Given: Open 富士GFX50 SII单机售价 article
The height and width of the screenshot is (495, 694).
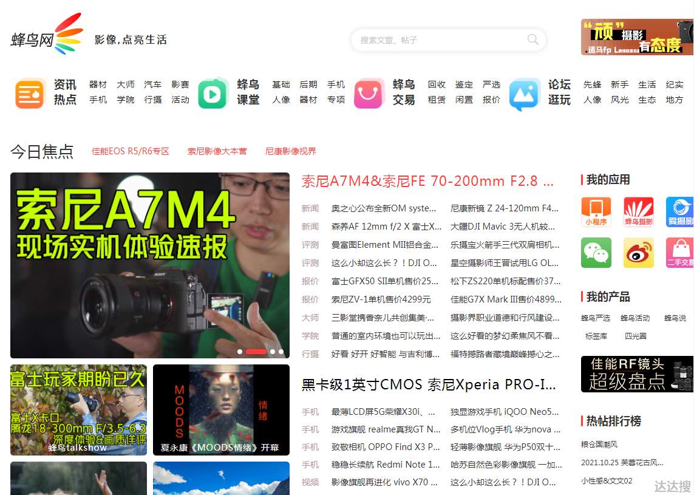Looking at the screenshot, I should tap(385, 281).
